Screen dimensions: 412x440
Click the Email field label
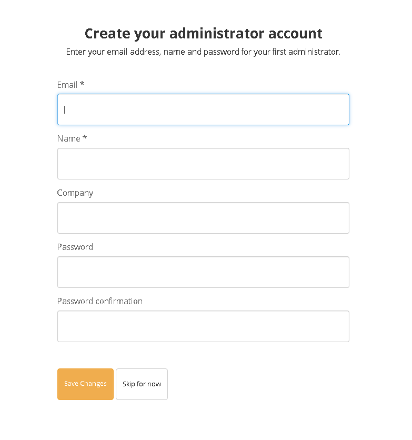pyautogui.click(x=67, y=85)
